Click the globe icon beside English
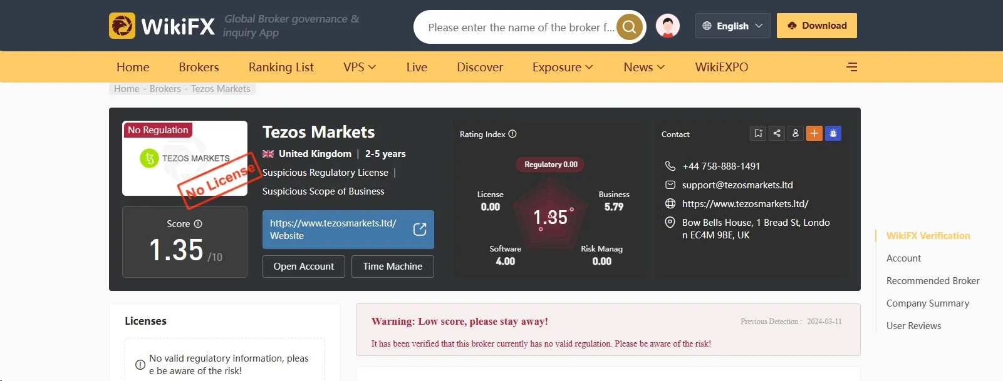This screenshot has width=1003, height=381. [707, 26]
